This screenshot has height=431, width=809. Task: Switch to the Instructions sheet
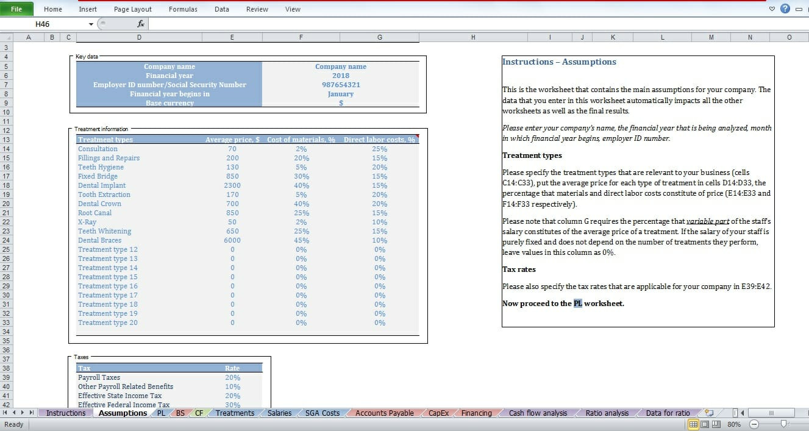[x=66, y=413]
